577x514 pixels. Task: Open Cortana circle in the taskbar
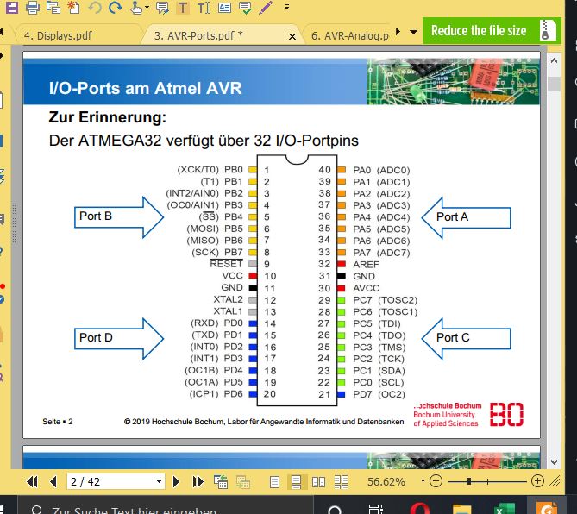(335, 510)
